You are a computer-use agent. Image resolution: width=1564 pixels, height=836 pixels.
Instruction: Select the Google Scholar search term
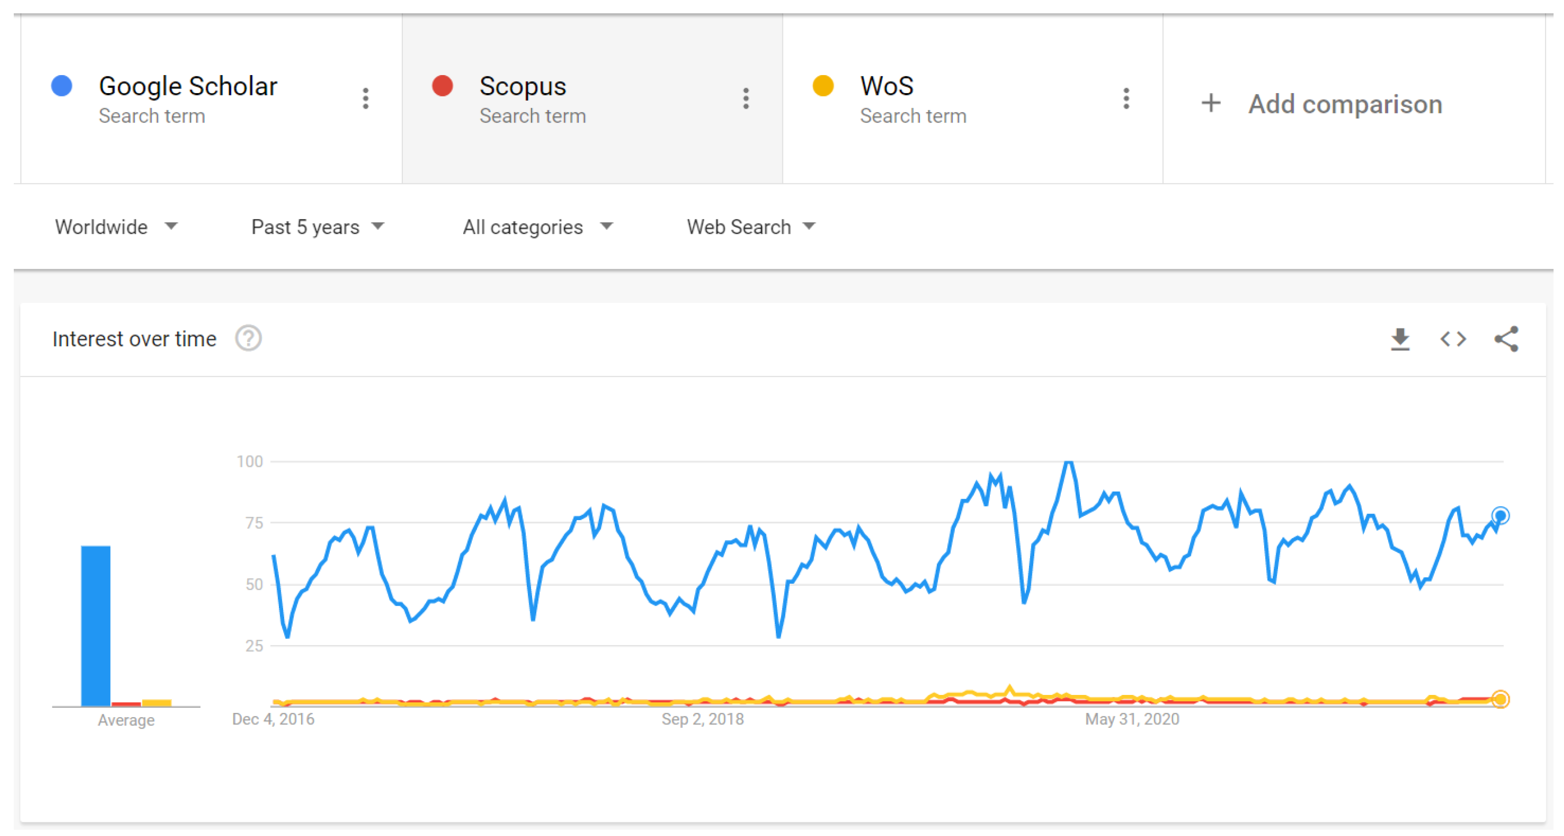coord(188,86)
